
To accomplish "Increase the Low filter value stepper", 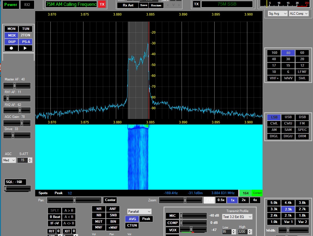I will 234,230.
